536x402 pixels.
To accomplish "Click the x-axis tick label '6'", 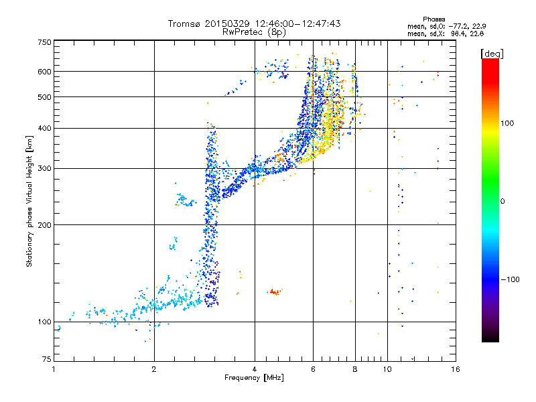I will 313,369.
